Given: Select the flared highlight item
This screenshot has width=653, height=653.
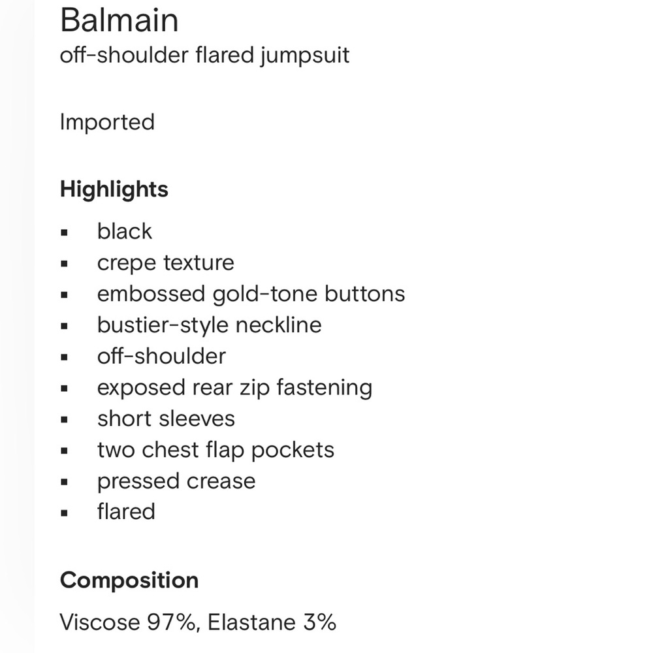Looking at the screenshot, I should coord(126,512).
